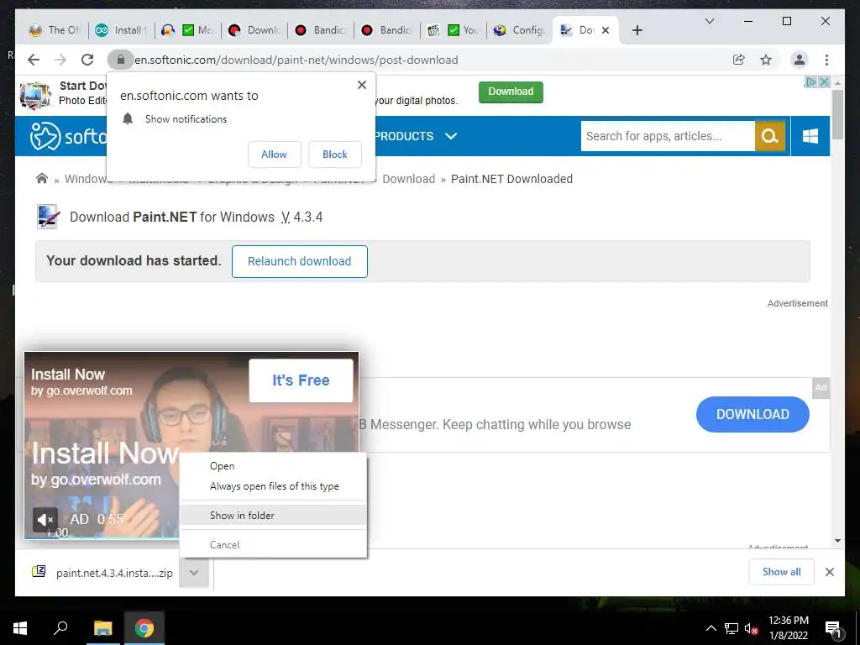The image size is (860, 645).
Task: Open site info lock icon
Action: click(121, 60)
